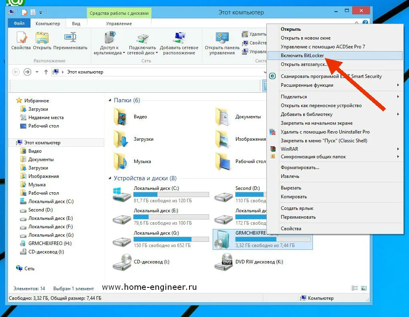Select the Документы folder icon
The image size is (409, 317).
point(222,117)
